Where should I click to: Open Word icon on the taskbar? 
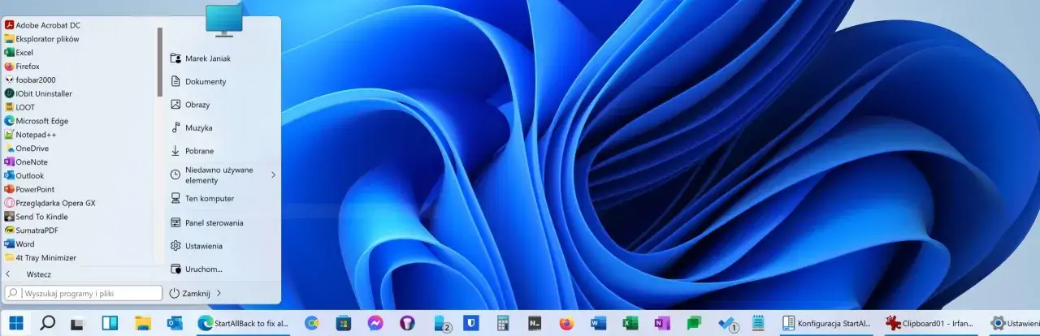pyautogui.click(x=599, y=323)
